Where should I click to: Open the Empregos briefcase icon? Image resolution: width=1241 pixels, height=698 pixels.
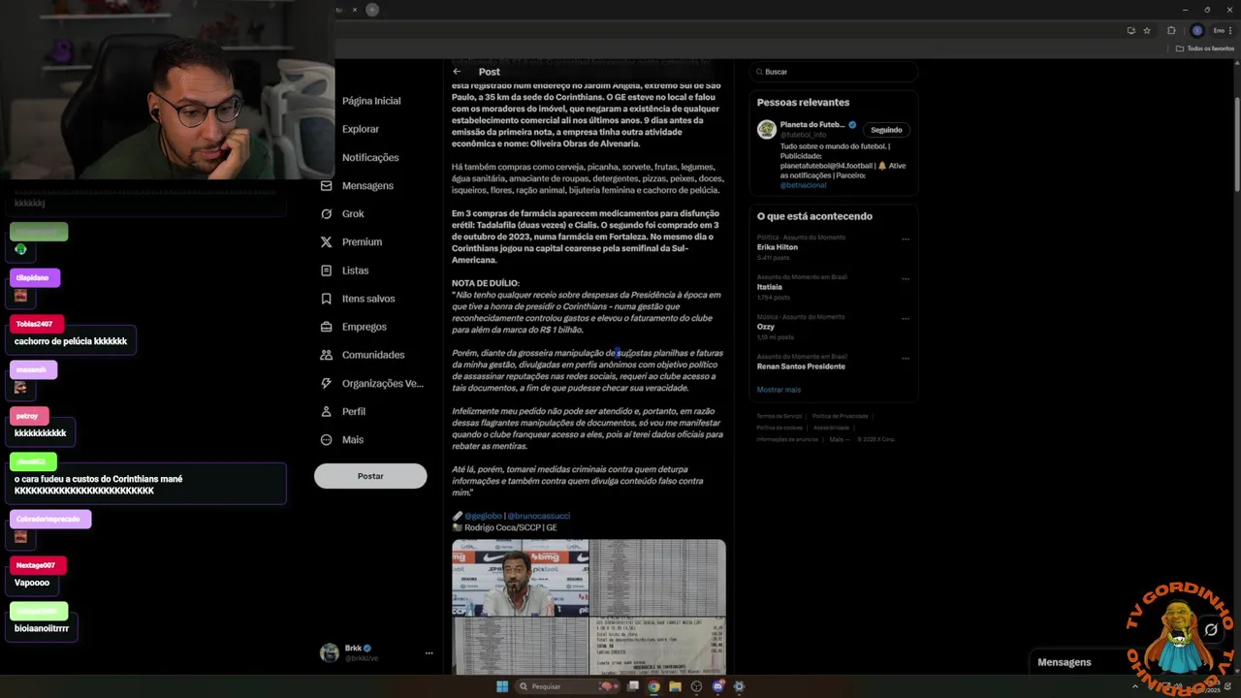tap(326, 327)
